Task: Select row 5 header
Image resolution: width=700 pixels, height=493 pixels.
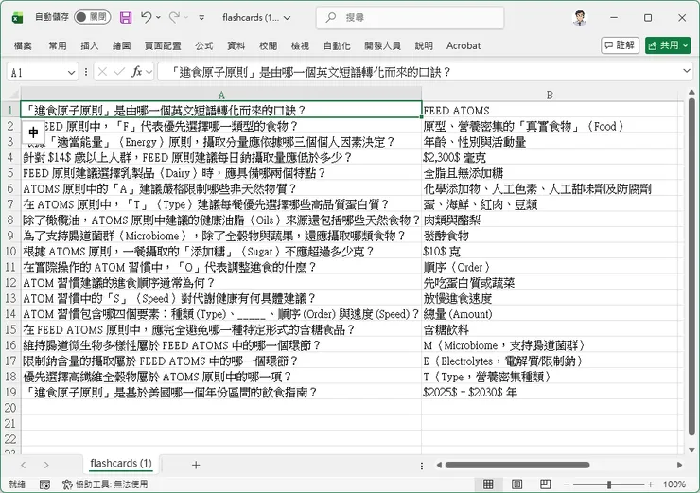Action: (x=10, y=173)
